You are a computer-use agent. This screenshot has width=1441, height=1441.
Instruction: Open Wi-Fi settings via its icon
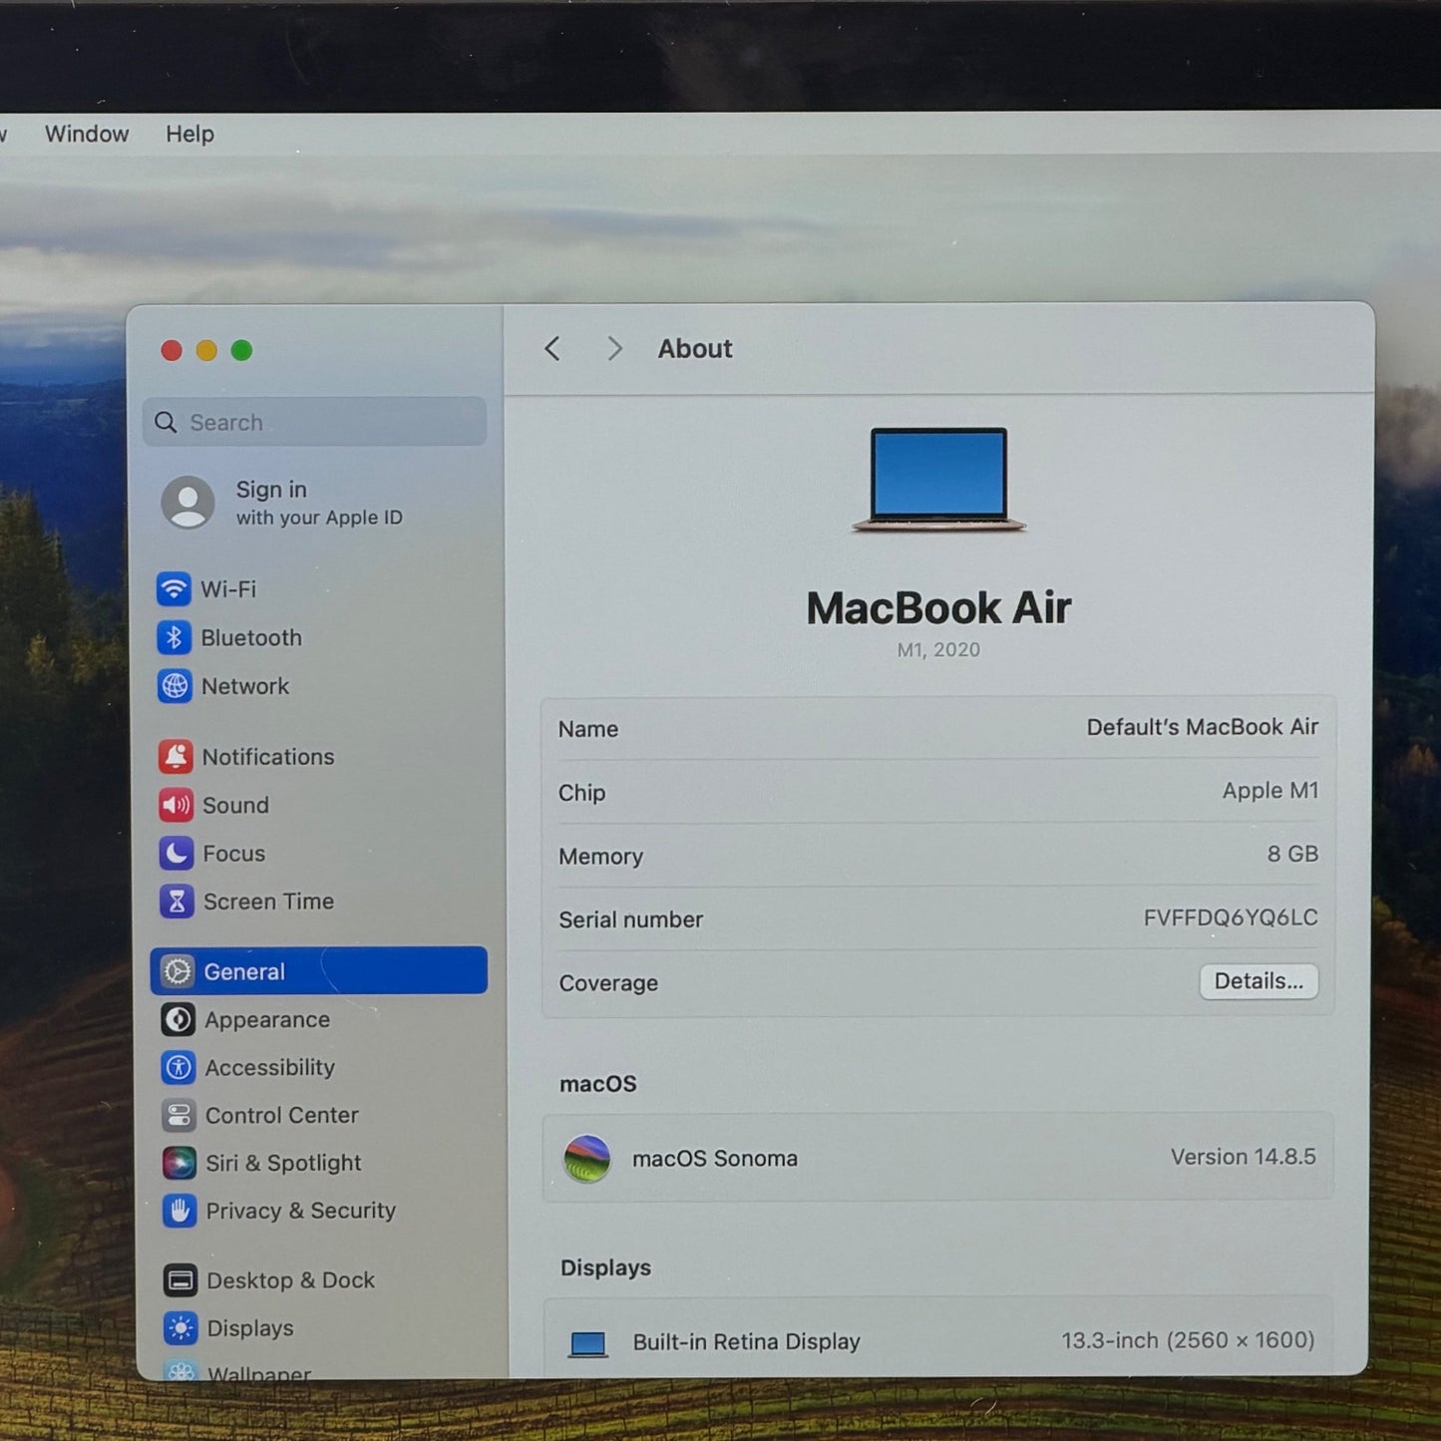[x=174, y=588]
